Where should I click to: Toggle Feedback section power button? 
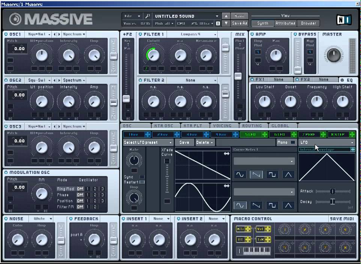point(71,219)
